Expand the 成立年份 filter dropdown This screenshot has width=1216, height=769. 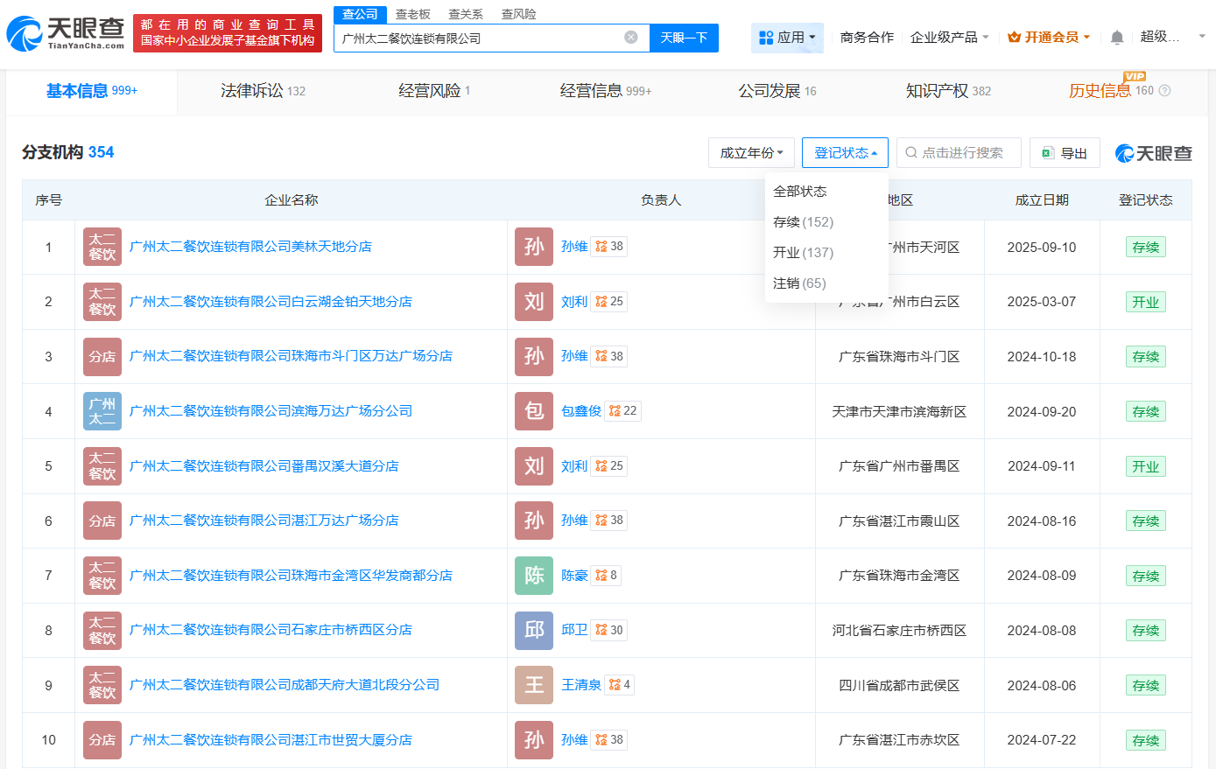[x=751, y=153]
